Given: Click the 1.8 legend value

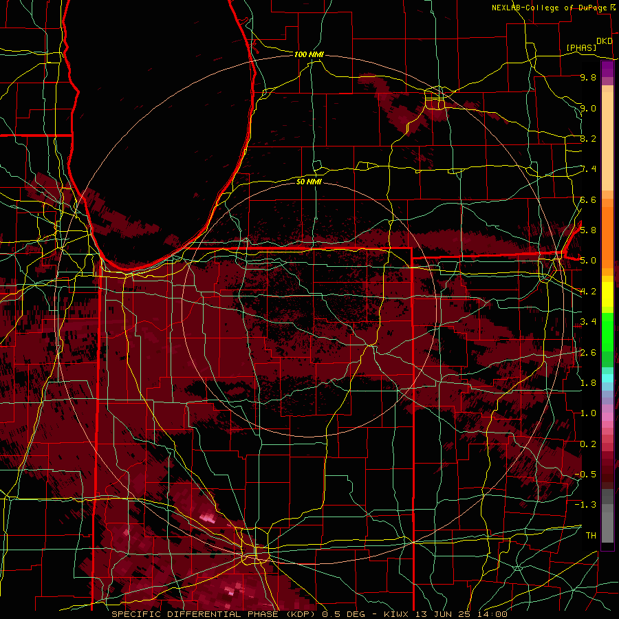Looking at the screenshot, I should coord(588,382).
